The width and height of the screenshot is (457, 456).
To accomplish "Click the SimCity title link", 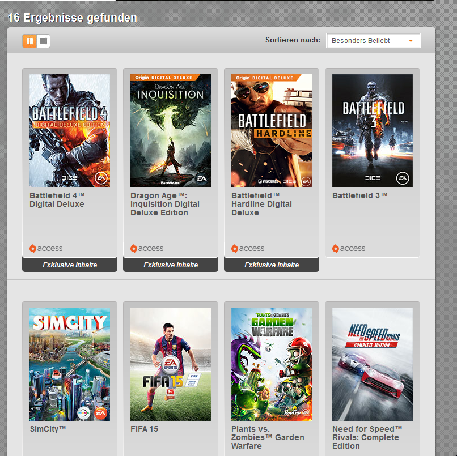I will click(x=48, y=429).
